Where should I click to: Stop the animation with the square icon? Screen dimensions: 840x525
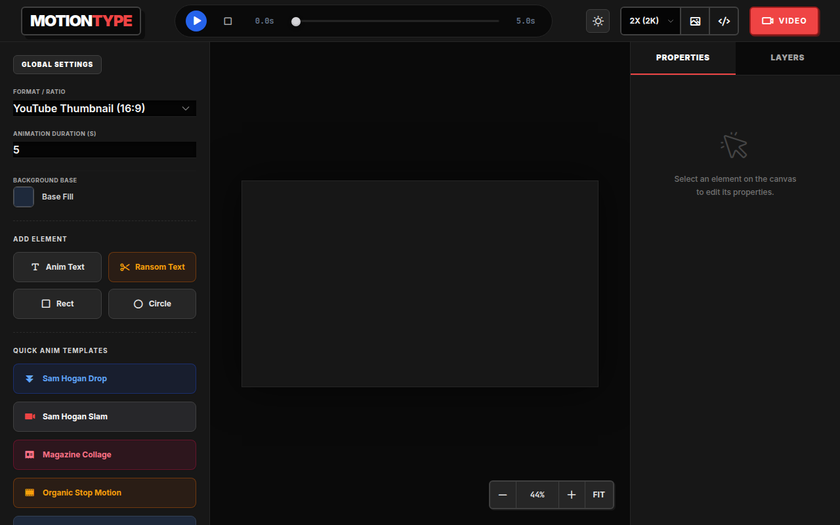pyautogui.click(x=228, y=21)
